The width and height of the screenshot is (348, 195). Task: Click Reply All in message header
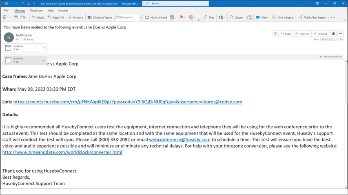302,34
